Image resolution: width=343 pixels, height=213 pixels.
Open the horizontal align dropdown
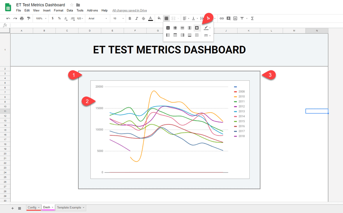[x=186, y=19]
